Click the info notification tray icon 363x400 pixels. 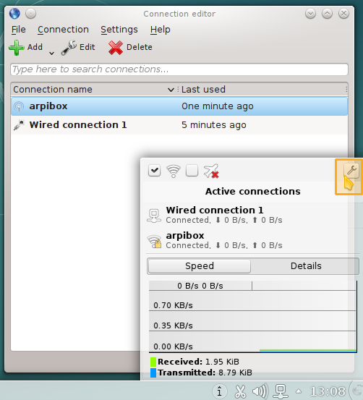(219, 391)
